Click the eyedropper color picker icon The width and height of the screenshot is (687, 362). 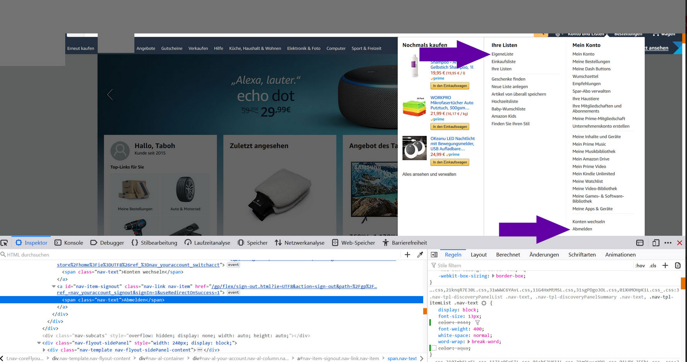click(x=420, y=255)
